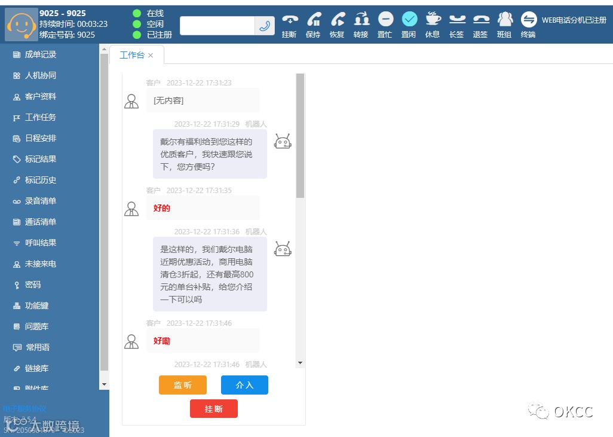
Task: Click the 持续时间 duration text
Action: (73, 24)
